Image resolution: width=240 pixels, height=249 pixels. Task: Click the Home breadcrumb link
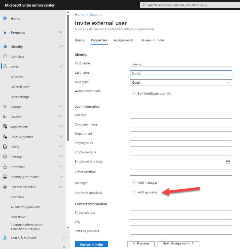(x=80, y=15)
